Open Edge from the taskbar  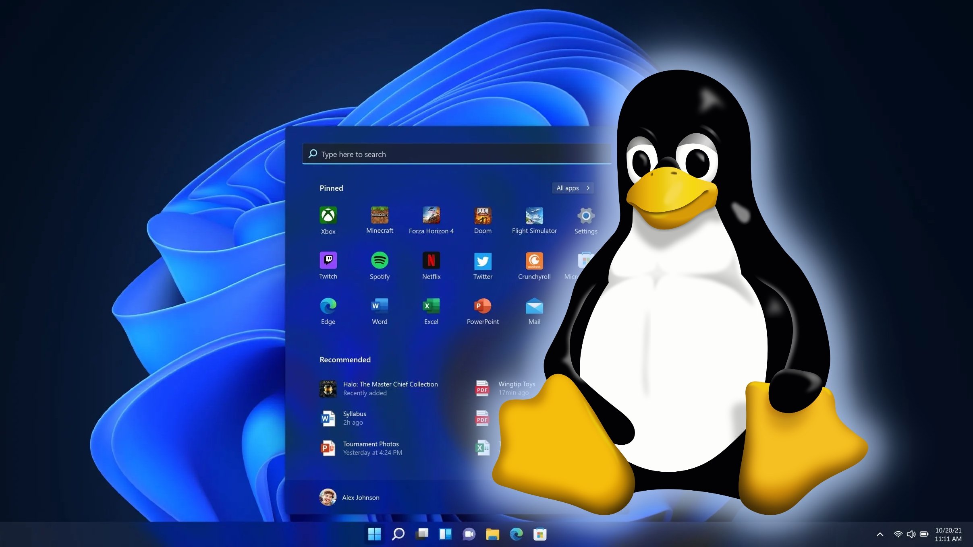pyautogui.click(x=516, y=534)
